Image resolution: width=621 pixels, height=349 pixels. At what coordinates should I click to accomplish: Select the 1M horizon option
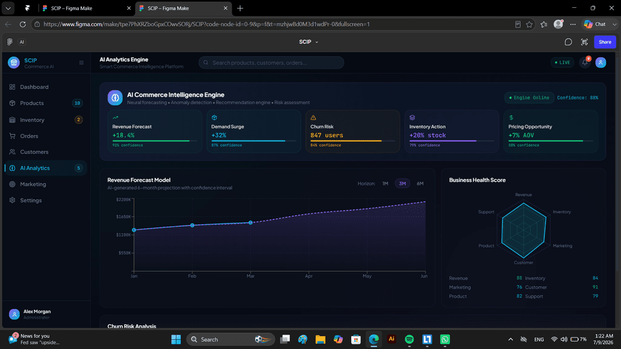coord(385,184)
